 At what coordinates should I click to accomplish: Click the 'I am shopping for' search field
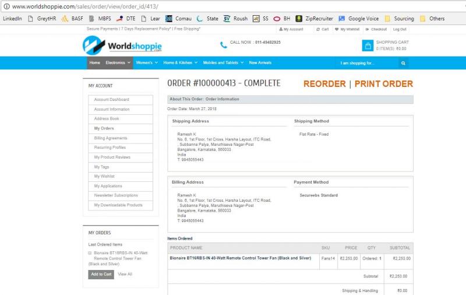point(368,63)
